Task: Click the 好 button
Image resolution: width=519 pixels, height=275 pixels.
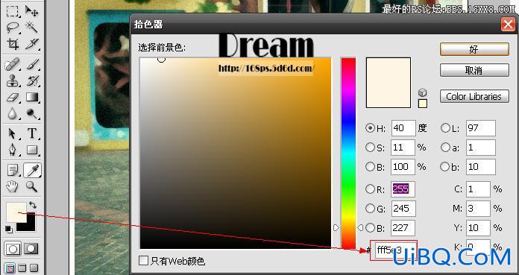Action: 474,49
